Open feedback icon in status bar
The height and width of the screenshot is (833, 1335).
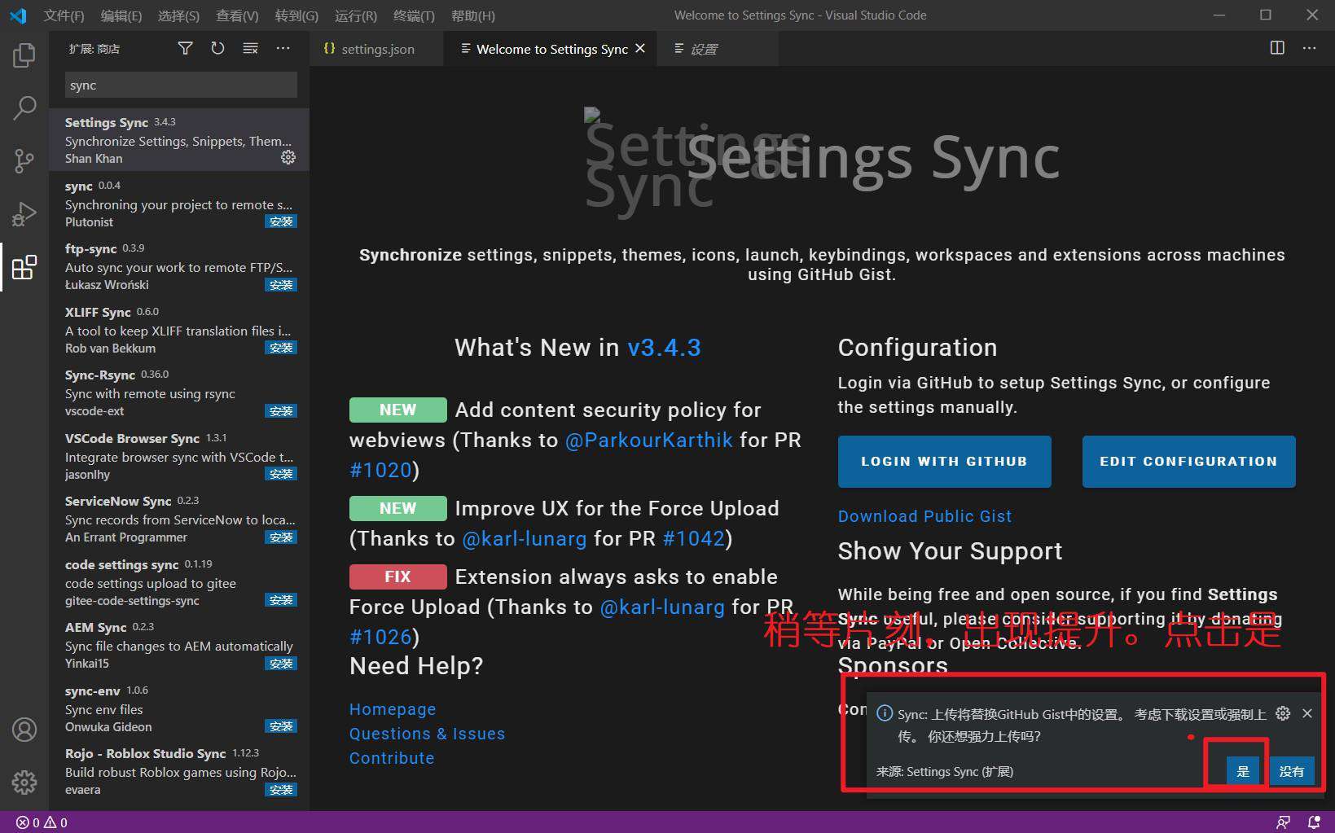point(1284,822)
